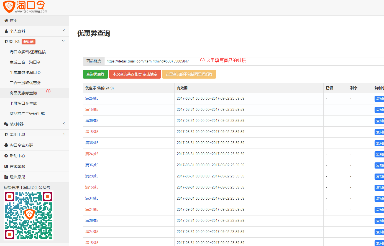
Task: Click the 商品链接 label addon
Action: click(x=94, y=61)
